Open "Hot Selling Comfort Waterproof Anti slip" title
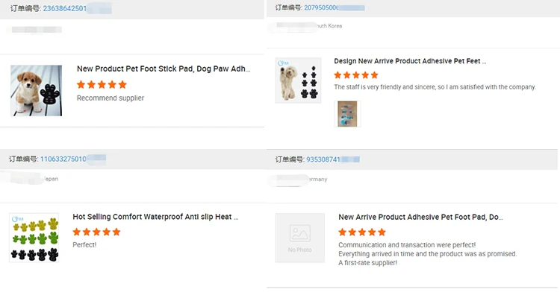The height and width of the screenshot is (298, 560). click(155, 217)
